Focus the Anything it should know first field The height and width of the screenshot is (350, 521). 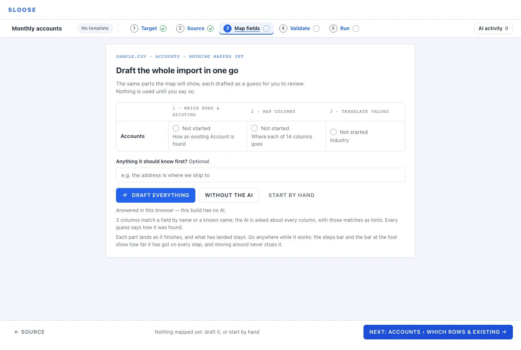point(260,175)
